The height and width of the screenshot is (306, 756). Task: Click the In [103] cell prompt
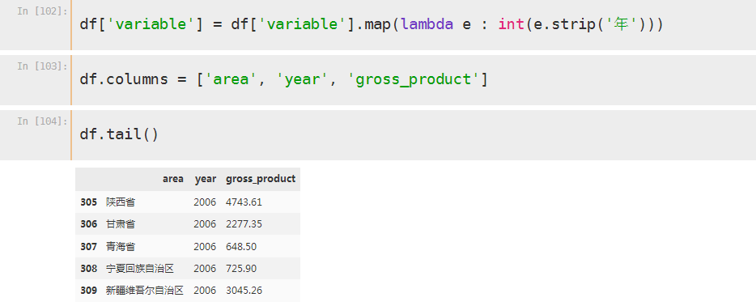[42, 66]
